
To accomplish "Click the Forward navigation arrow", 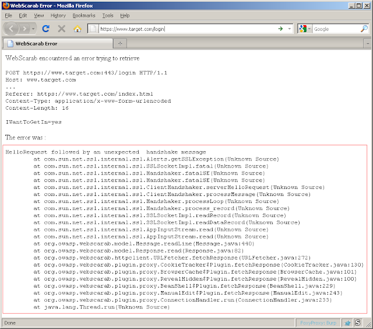I will [x=24, y=29].
